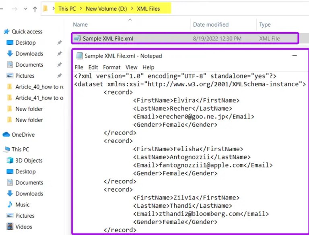Open the Notepad Edit menu
Image resolution: width=309 pixels, height=235 pixels.
tap(93, 68)
